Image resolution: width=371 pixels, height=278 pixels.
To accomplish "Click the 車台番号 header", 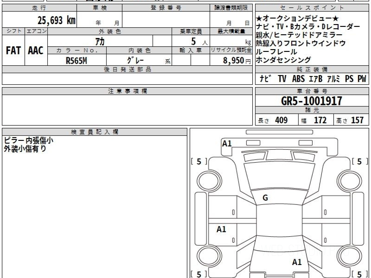I will [312, 91].
